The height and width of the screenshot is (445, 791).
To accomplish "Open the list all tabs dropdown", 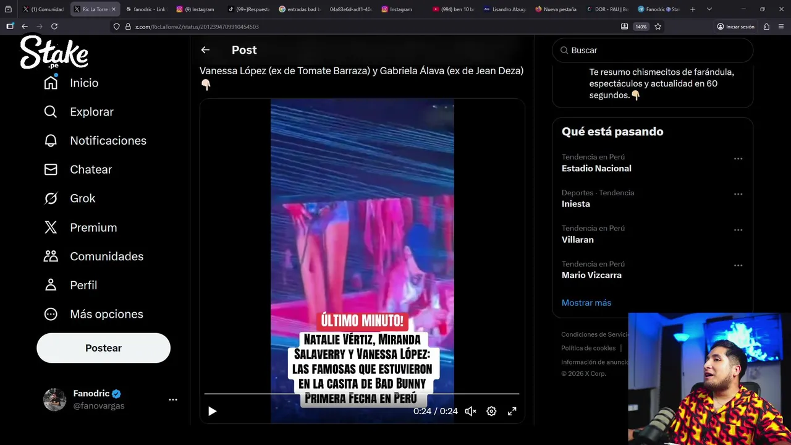I will (709, 9).
